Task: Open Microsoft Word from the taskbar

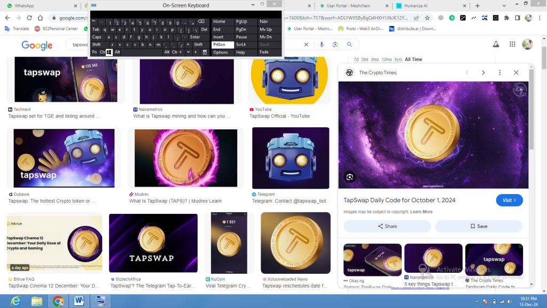Action: pos(79,301)
